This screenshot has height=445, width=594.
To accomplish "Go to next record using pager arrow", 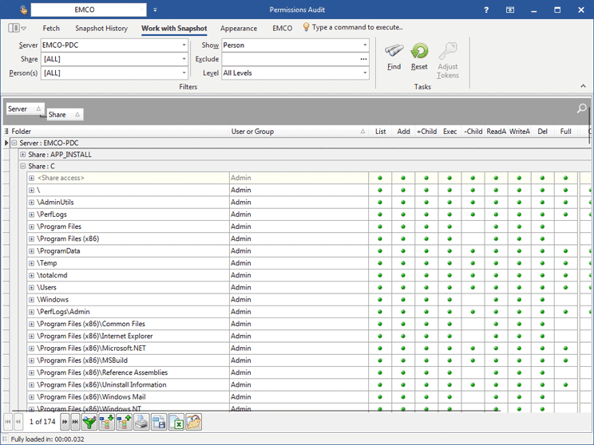I will (65, 422).
